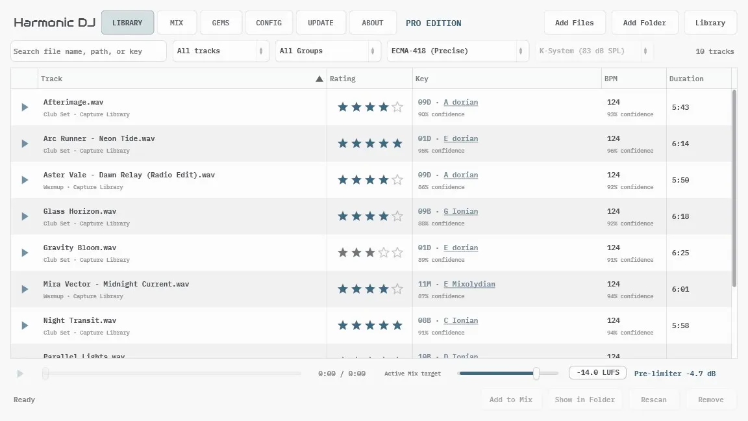Screen dimensions: 748x421
Task: Rate Glass Horizon.wav five stars
Action: coord(397,216)
